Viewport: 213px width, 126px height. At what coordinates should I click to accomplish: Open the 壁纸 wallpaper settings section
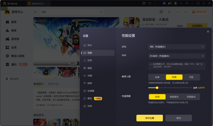coord(88,98)
